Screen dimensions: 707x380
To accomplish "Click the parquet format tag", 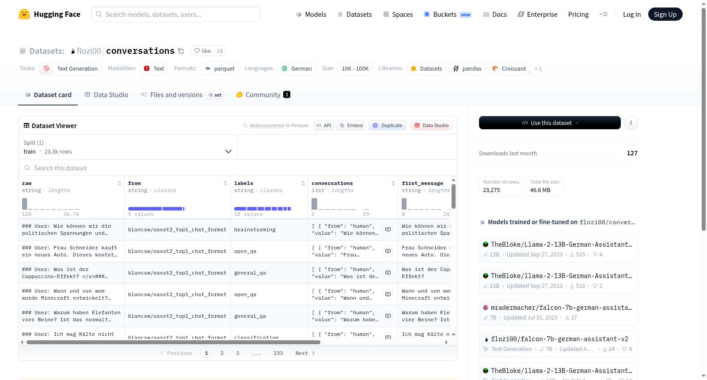I will 220,68.
